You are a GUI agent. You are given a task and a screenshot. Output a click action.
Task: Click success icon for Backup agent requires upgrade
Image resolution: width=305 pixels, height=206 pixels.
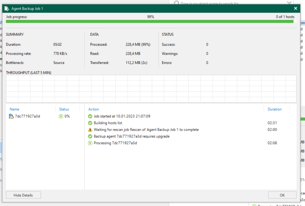tap(90, 136)
